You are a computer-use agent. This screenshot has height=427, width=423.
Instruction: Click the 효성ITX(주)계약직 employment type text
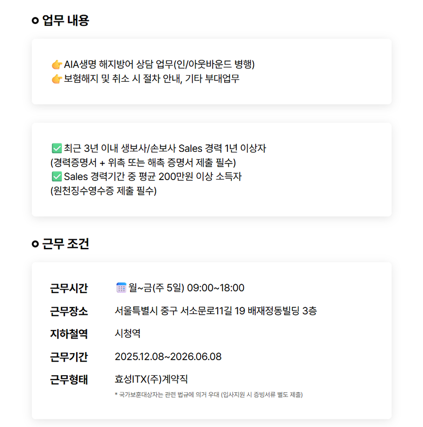click(x=151, y=380)
